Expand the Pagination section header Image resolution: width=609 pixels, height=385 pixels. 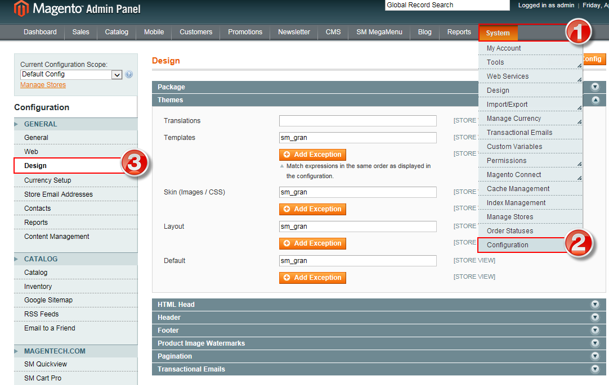[379, 356]
